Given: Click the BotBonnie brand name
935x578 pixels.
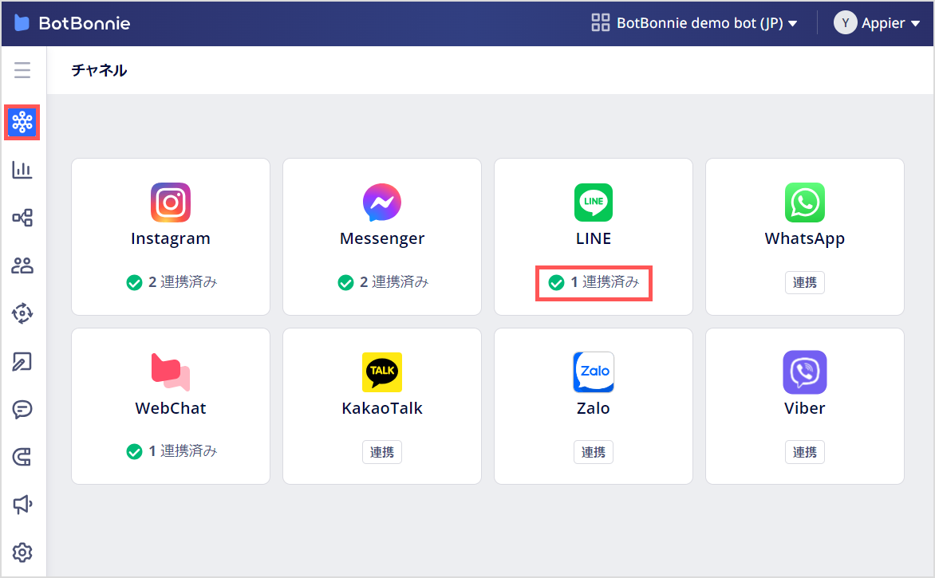Looking at the screenshot, I should 84,23.
